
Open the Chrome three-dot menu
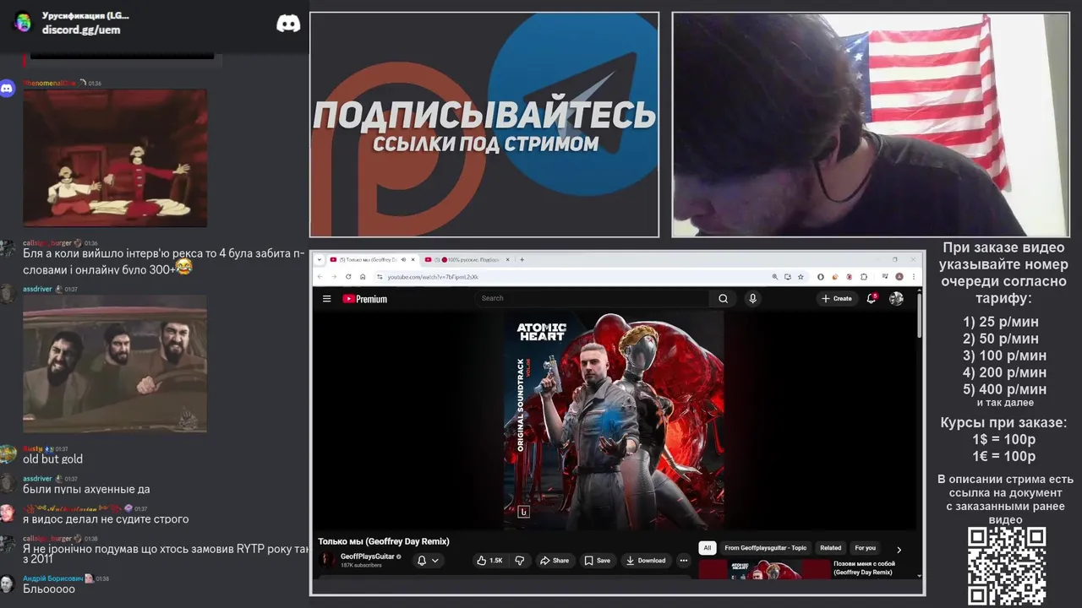(914, 276)
